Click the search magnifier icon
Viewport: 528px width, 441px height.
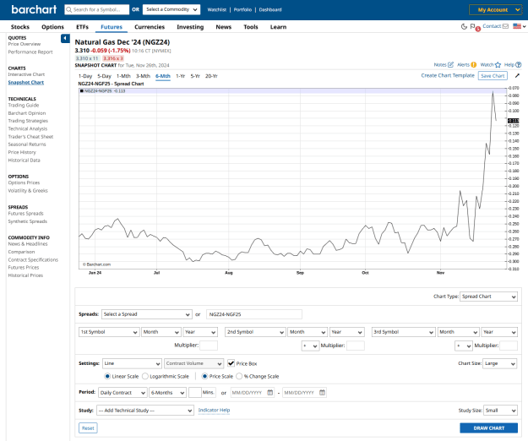69,10
